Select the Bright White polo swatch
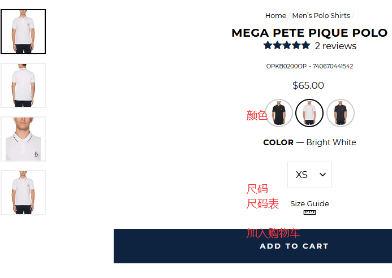Viewport: 392px width, 278px height. [309, 113]
